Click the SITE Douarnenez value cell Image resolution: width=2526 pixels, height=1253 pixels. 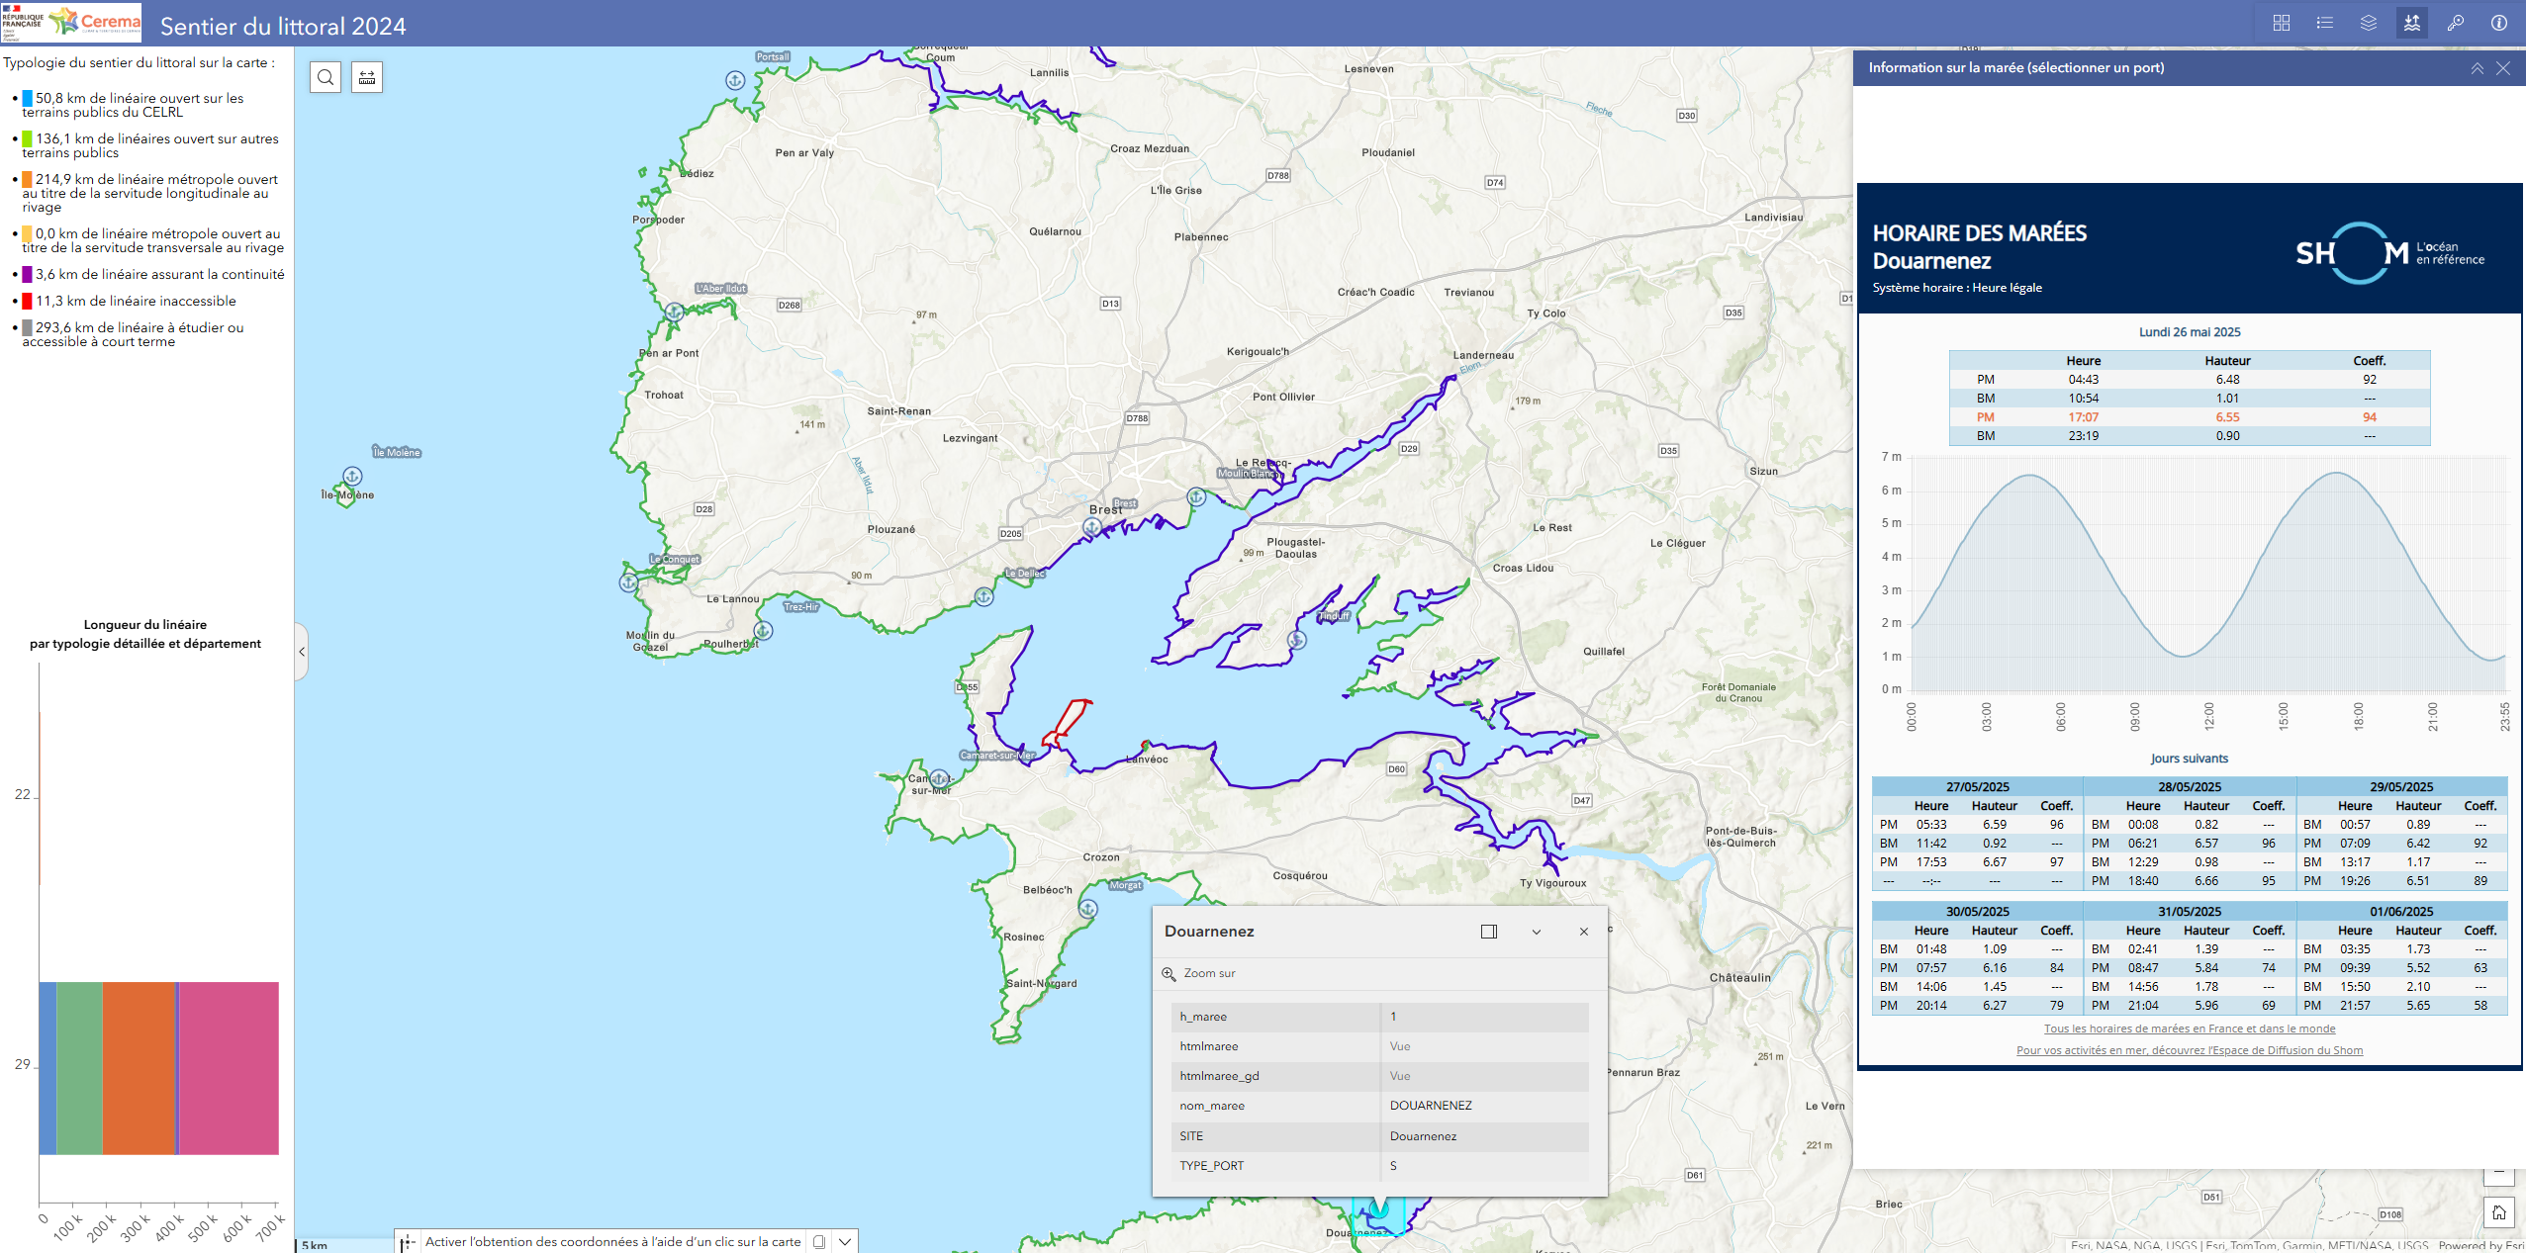coord(1484,1136)
